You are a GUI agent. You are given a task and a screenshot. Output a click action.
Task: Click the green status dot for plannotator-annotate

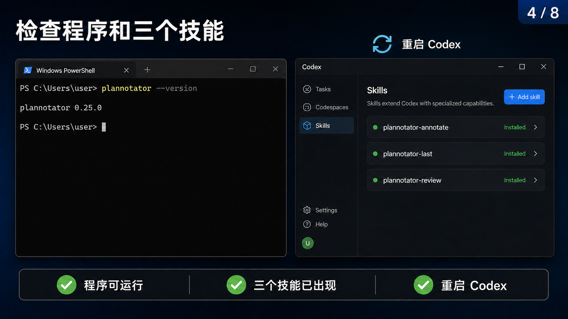pos(375,127)
